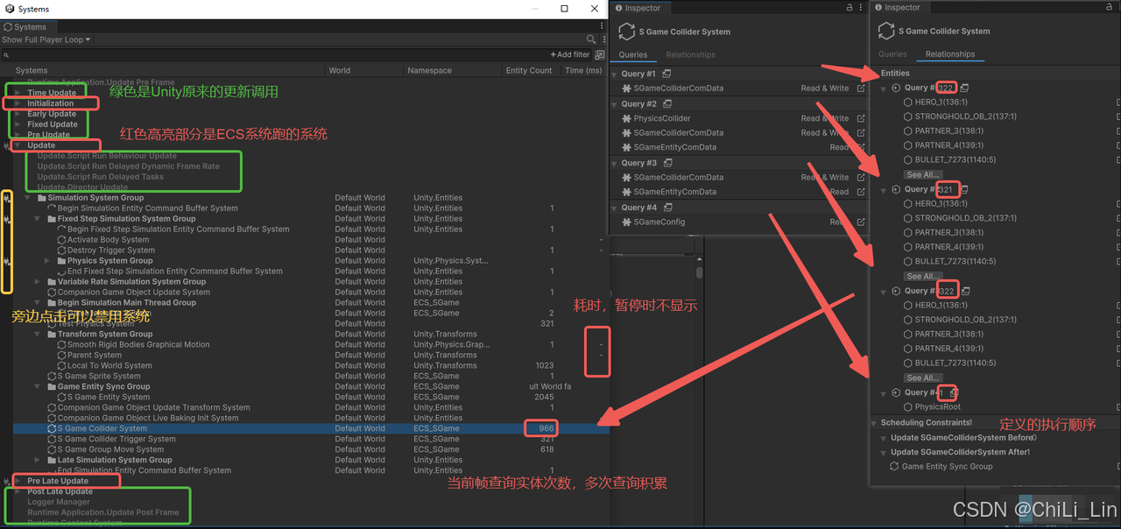Select the S Game Collider Trigger System row
The image size is (1121, 529).
tap(310, 440)
